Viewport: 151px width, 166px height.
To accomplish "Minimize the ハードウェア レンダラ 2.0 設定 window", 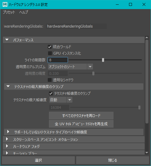I will point(117,5).
